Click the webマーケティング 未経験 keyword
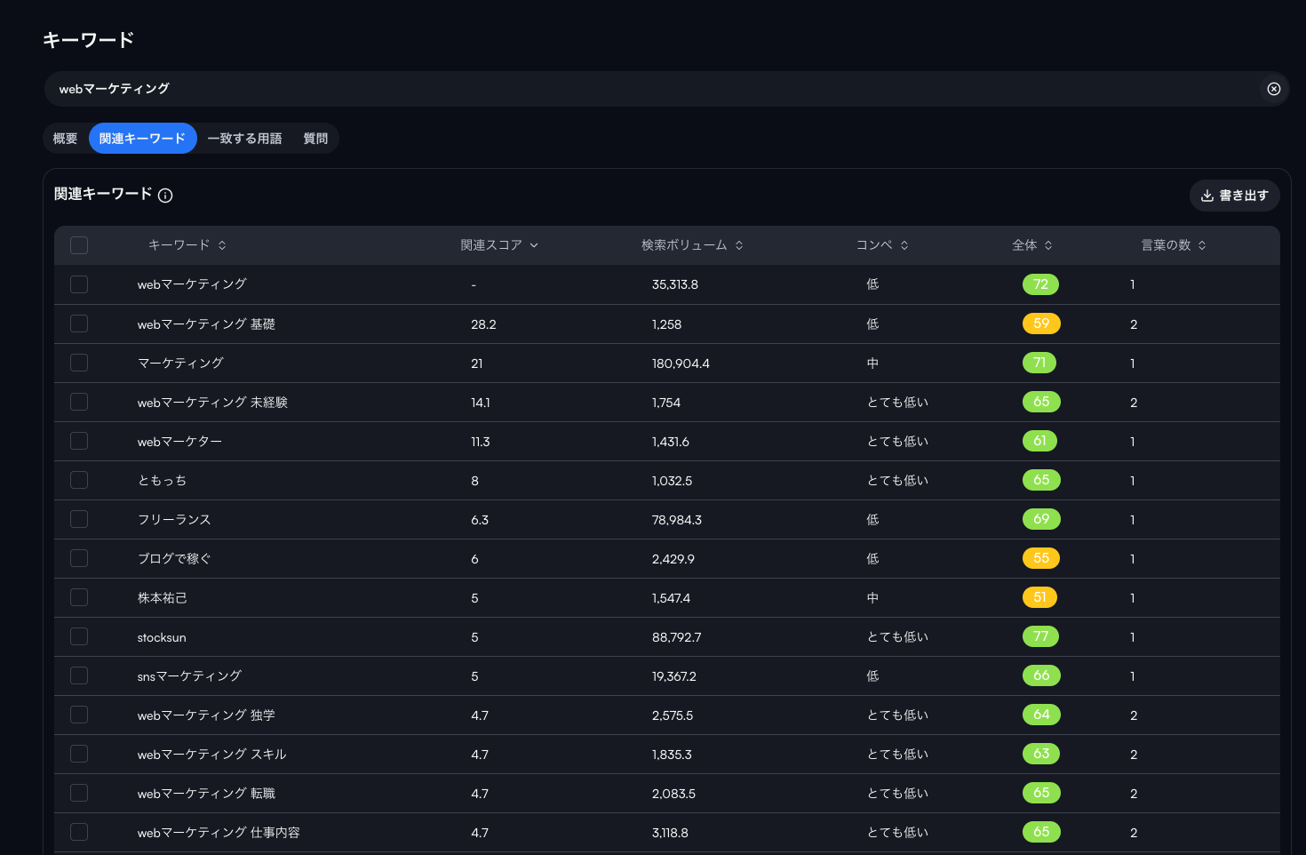The image size is (1306, 855). (x=212, y=403)
